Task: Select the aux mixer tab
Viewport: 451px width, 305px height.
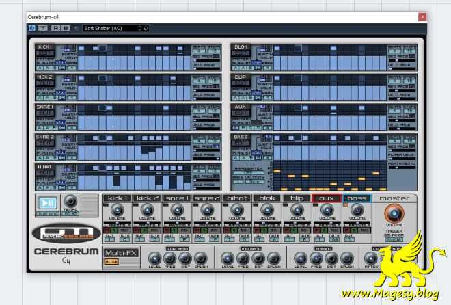Action: coord(327,198)
